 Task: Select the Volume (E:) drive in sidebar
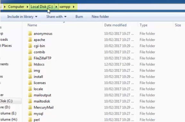click(8, 113)
